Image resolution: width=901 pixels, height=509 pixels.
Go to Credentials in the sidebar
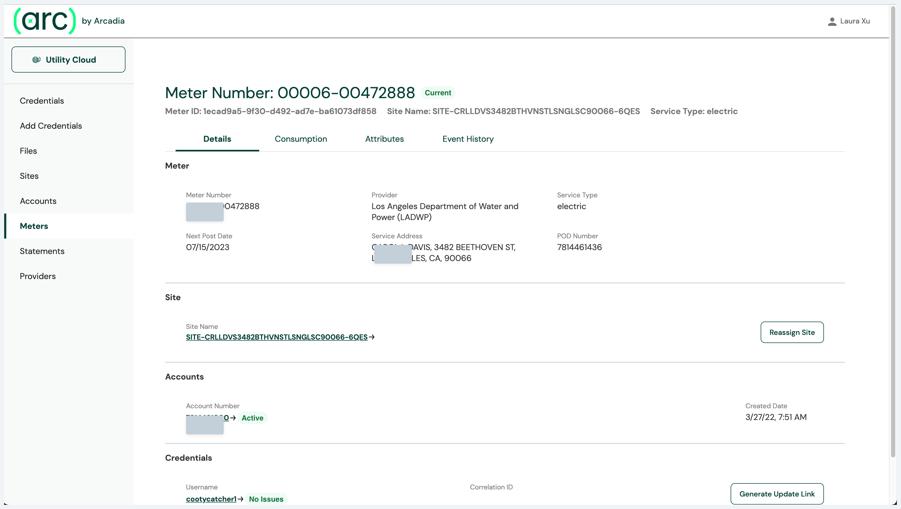pyautogui.click(x=42, y=101)
